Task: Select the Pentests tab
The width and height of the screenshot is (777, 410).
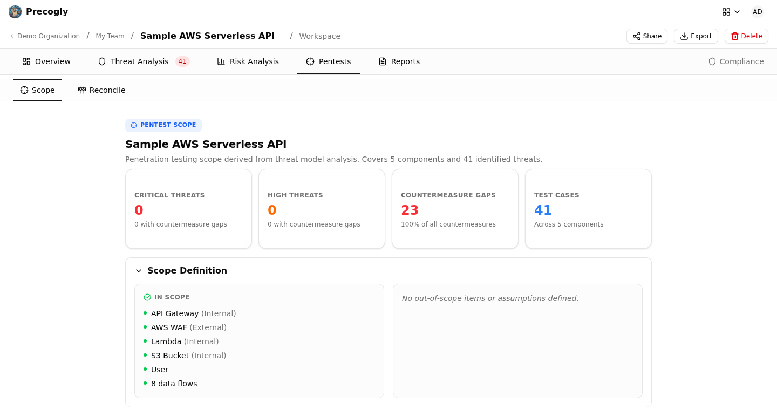Action: (x=329, y=61)
